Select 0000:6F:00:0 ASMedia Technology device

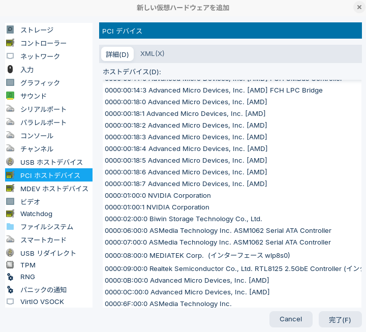[232, 304]
